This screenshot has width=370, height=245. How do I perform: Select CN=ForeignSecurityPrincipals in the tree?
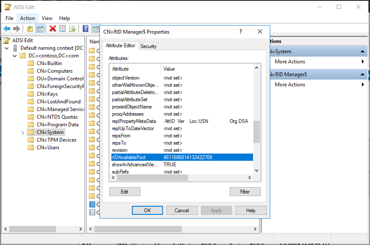point(60,86)
